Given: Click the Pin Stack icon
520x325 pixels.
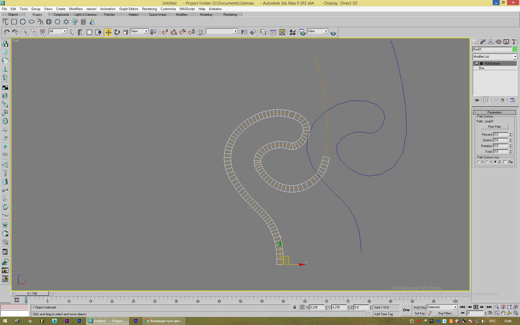Looking at the screenshot, I should click(477, 100).
